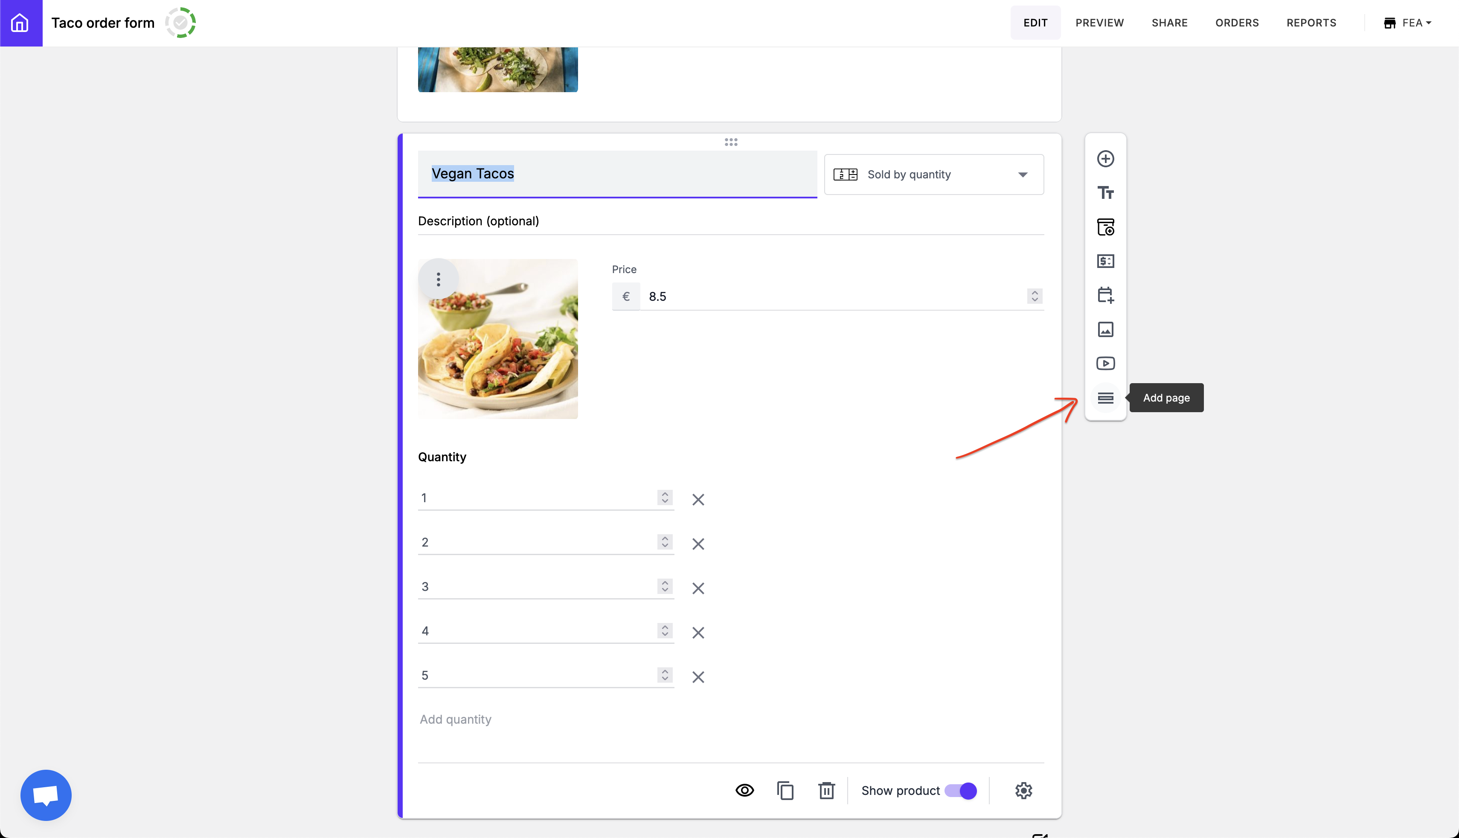The image size is (1459, 838).
Task: Insert an image block
Action: pyautogui.click(x=1105, y=329)
